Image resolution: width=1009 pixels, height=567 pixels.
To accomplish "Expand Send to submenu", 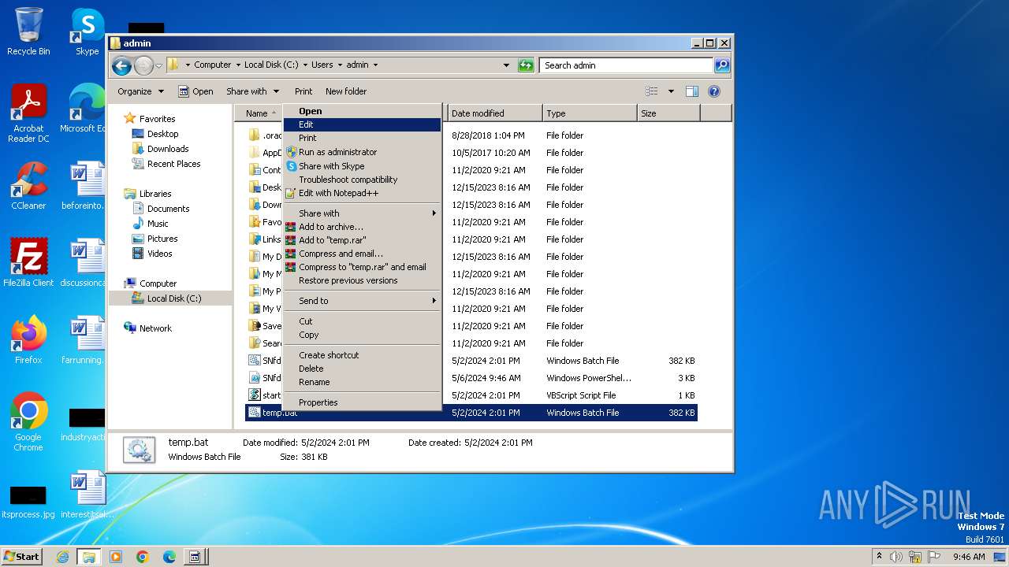I will (x=363, y=301).
